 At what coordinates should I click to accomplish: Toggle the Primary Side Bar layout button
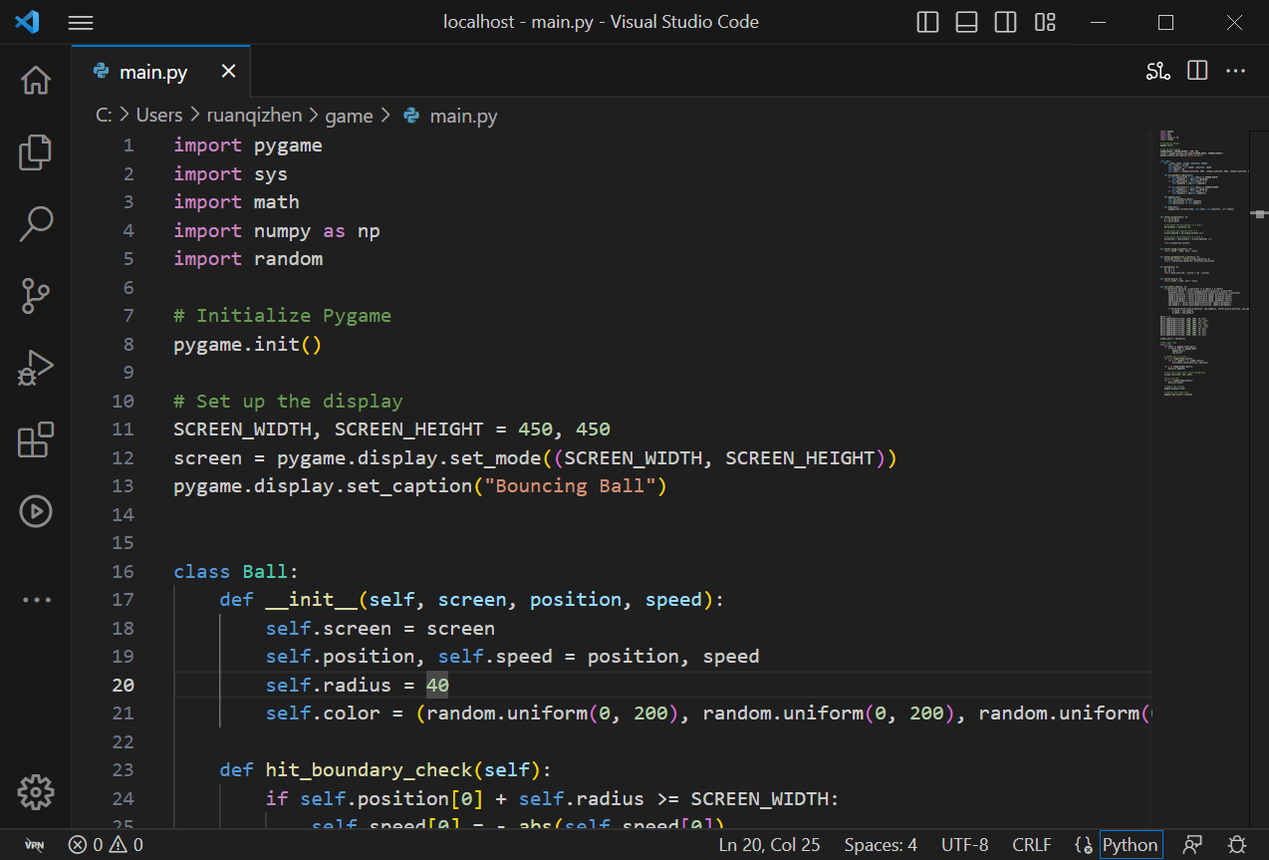point(927,22)
